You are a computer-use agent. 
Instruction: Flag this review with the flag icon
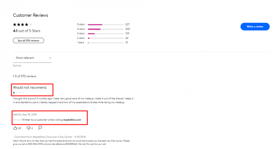[x=40, y=128]
